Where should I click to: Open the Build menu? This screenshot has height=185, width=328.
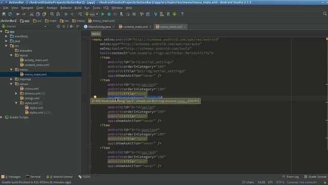pyautogui.click(x=78, y=8)
